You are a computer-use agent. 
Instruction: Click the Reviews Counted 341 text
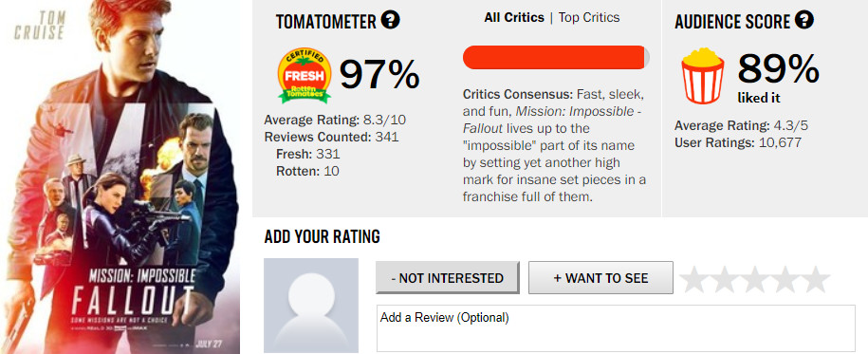(x=331, y=137)
